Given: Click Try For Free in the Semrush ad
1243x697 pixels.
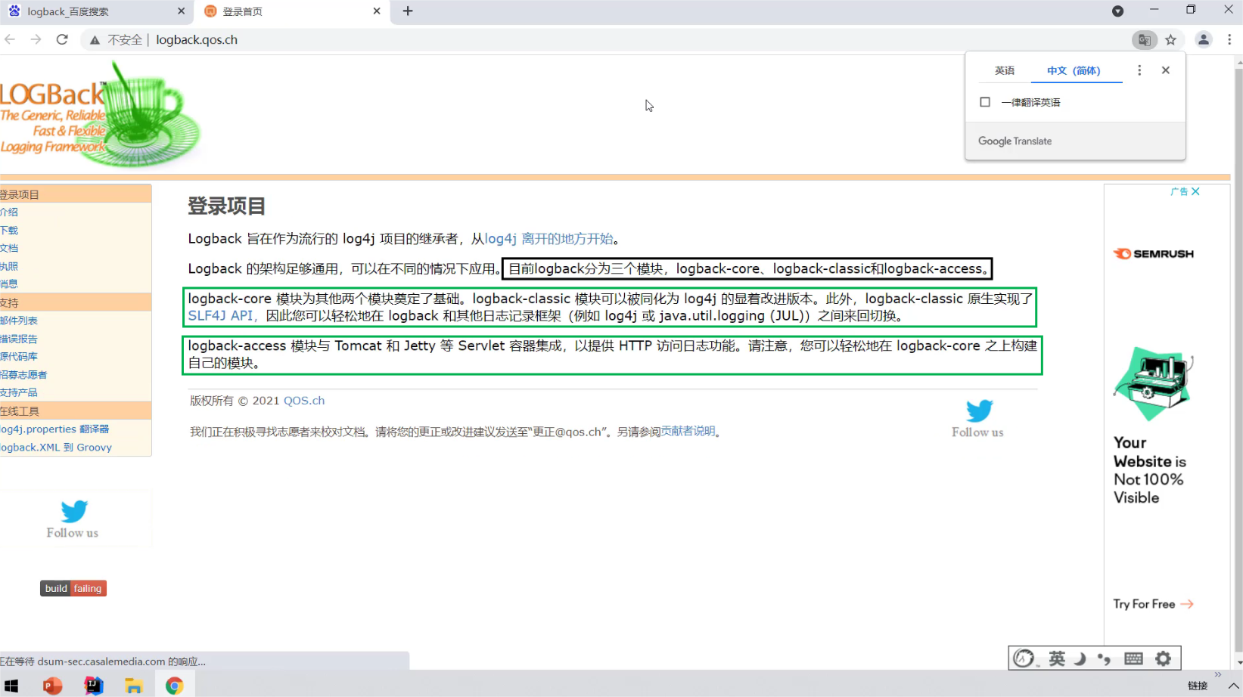Looking at the screenshot, I should 1153,604.
